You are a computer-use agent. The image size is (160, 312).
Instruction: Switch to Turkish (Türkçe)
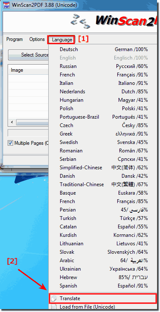pyautogui.click(x=102, y=218)
